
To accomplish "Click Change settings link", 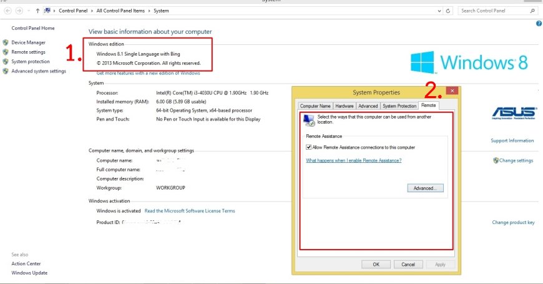I will (516, 160).
